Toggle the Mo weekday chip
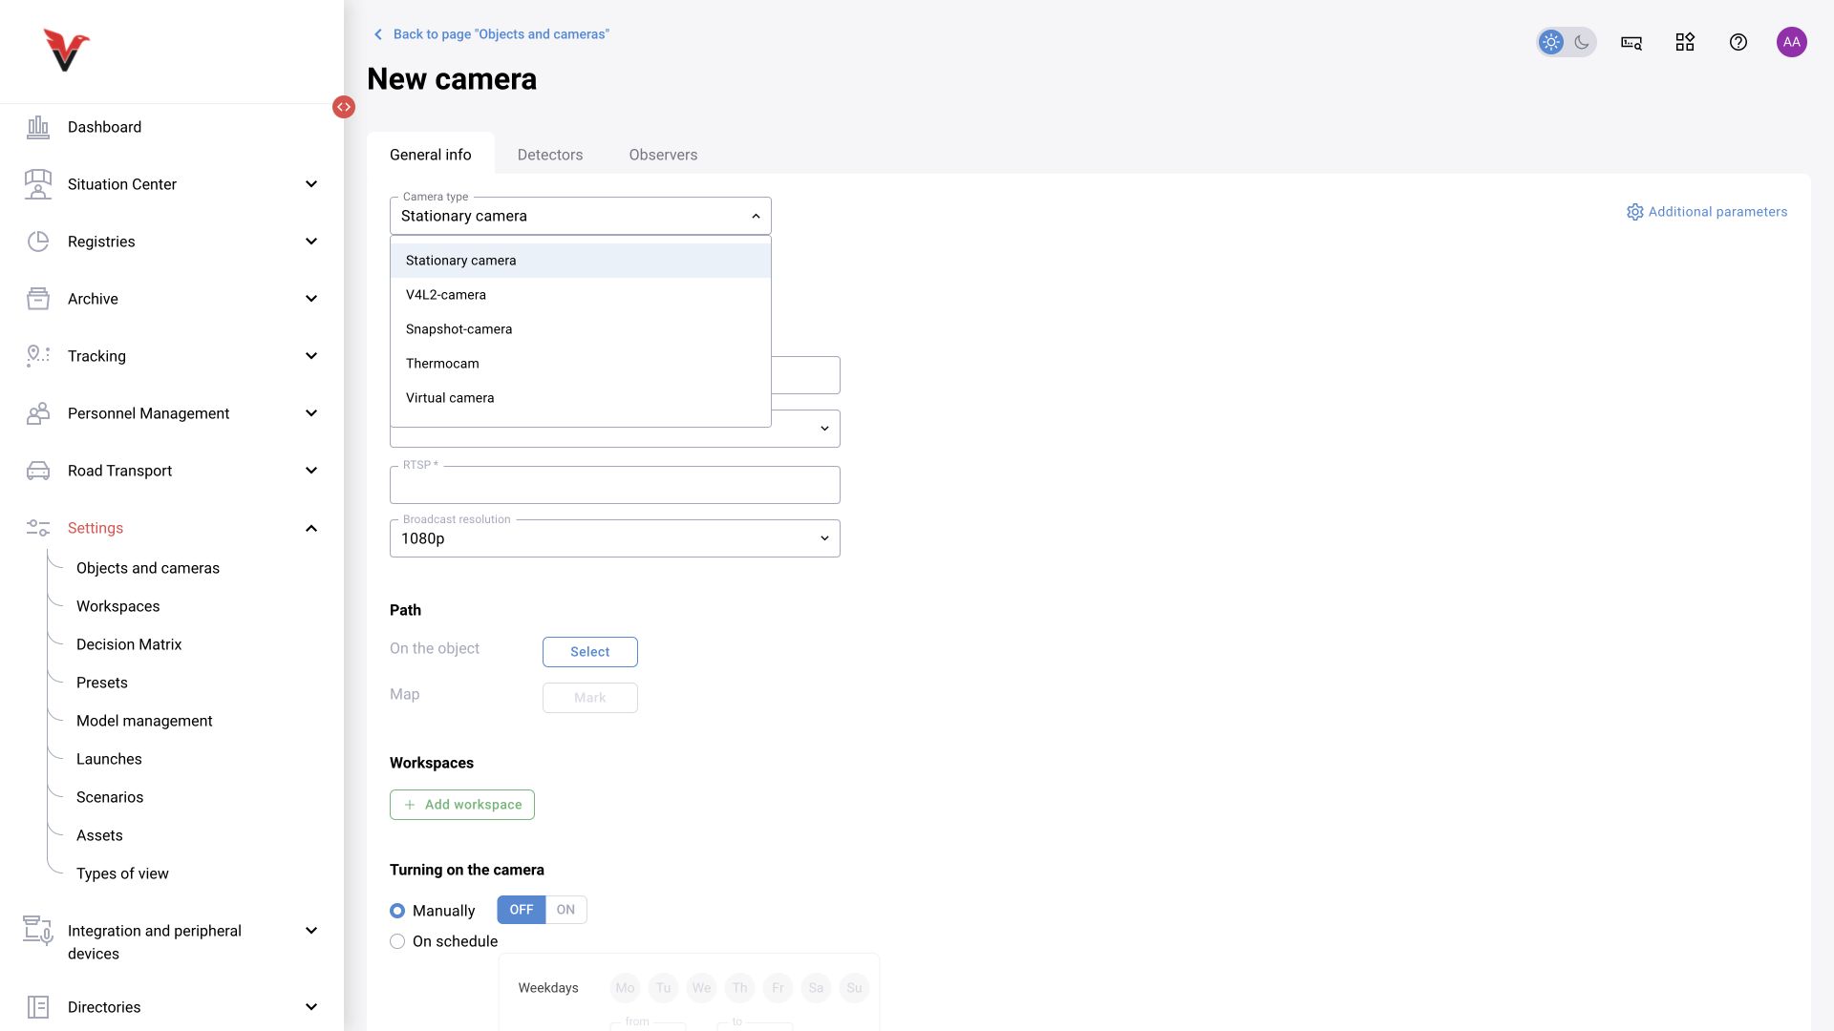Viewport: 1834px width, 1031px height. pos(625,988)
